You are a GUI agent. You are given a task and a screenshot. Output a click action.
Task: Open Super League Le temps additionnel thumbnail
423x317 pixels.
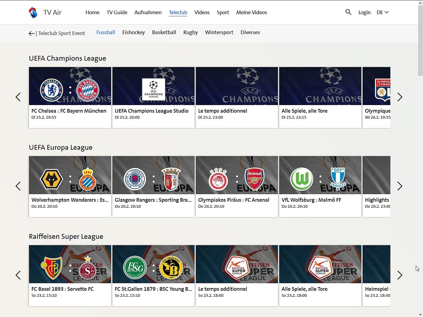point(237,264)
